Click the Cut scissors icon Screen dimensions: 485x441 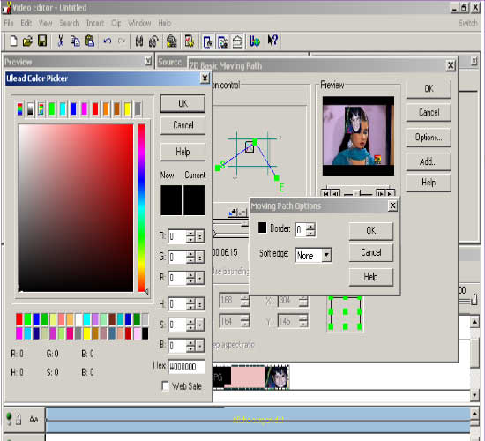pyautogui.click(x=61, y=41)
